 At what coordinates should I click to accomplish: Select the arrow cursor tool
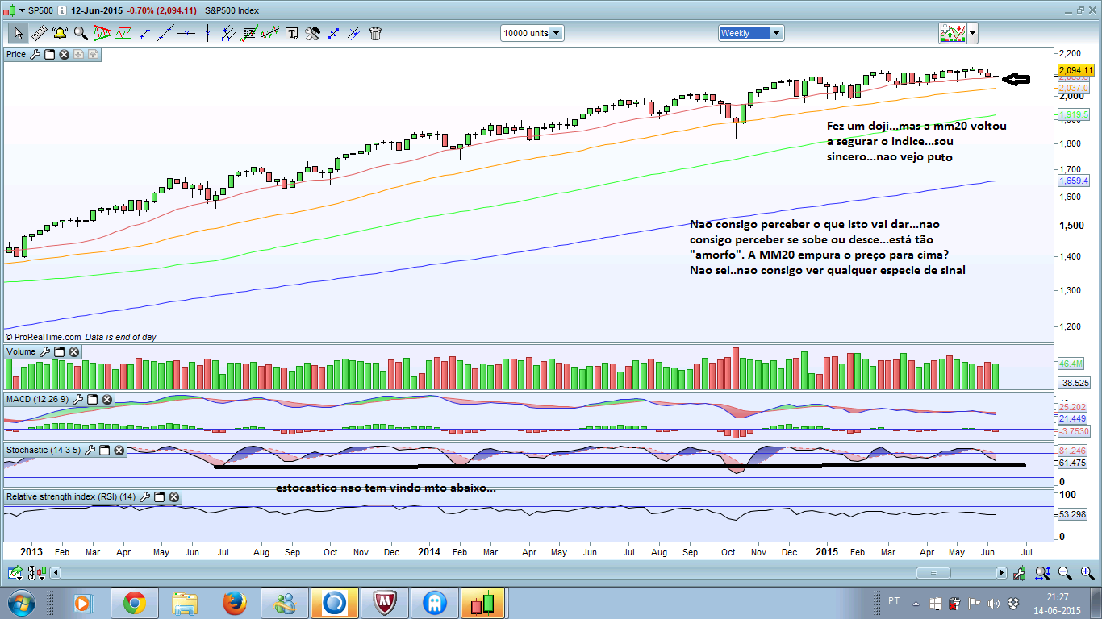tap(18, 33)
